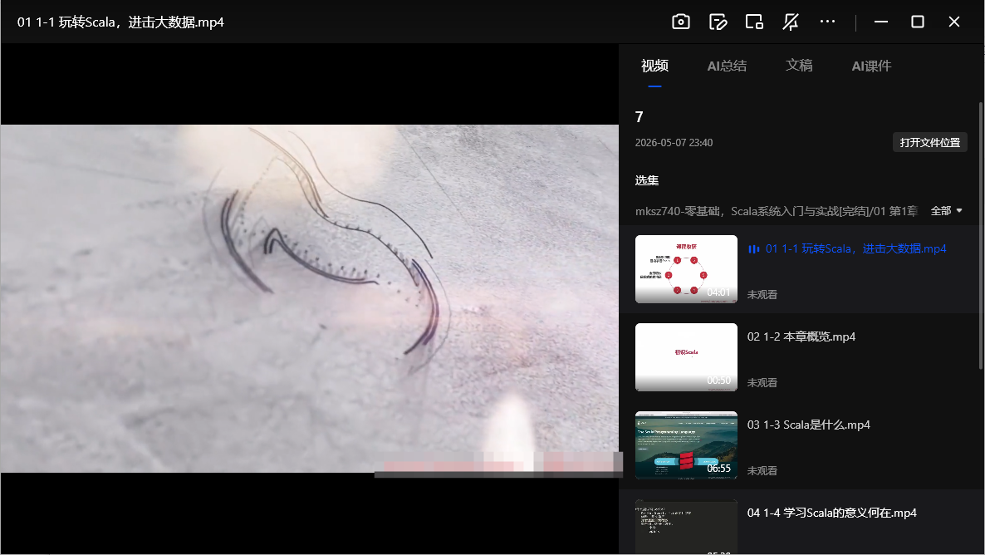Viewport: 985px width, 555px height.
Task: Open the more options ellipsis menu
Action: coord(827,22)
